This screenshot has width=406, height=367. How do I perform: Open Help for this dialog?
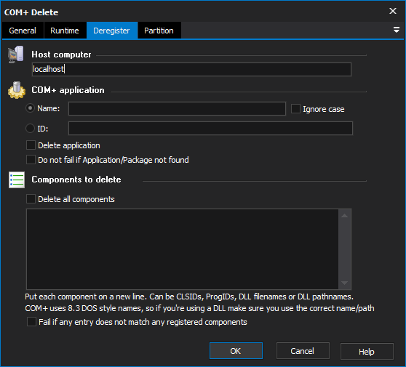click(x=367, y=351)
